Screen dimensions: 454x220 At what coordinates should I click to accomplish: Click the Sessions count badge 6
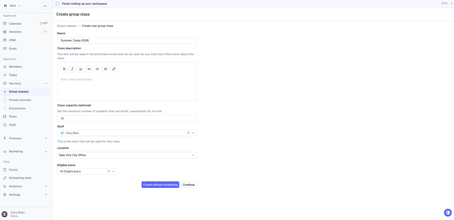click(x=45, y=32)
